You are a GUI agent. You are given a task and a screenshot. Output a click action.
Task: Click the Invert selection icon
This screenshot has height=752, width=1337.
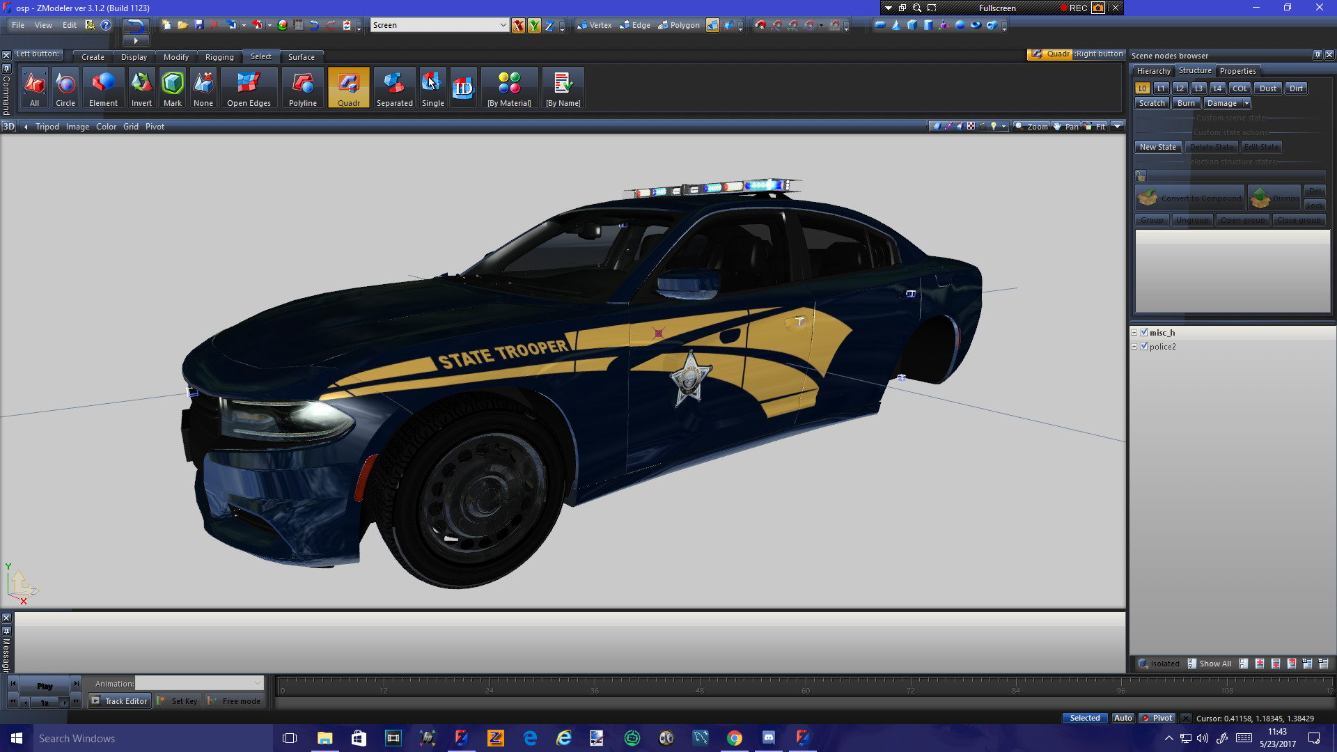coord(141,88)
